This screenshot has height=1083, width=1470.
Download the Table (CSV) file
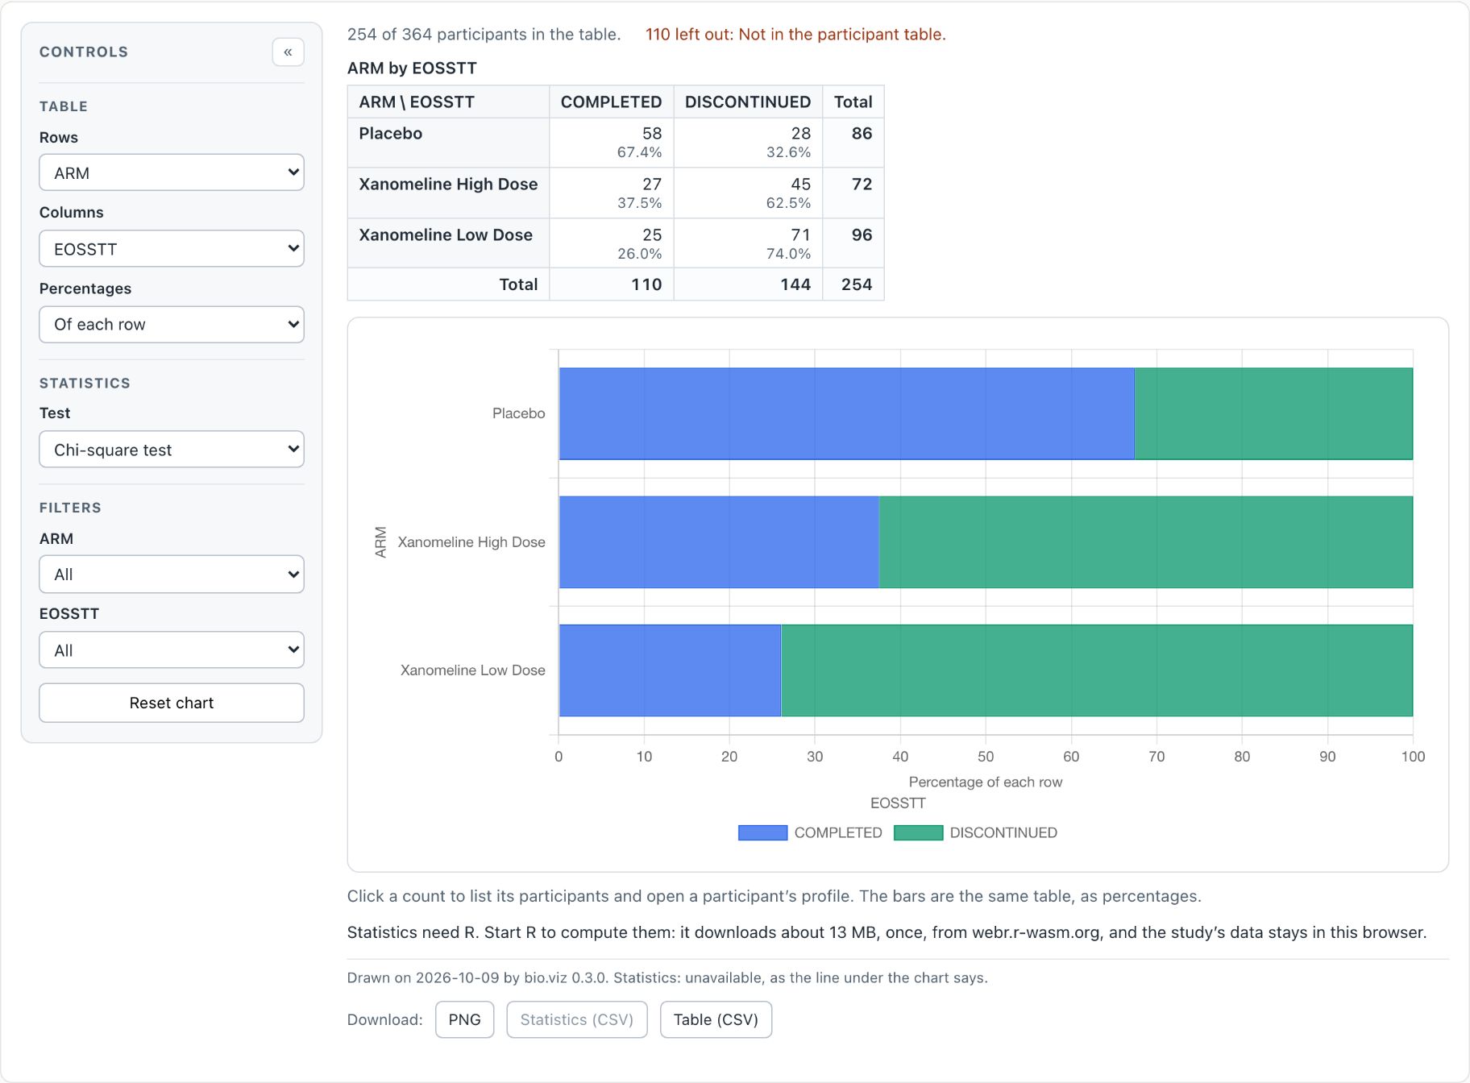tap(716, 1019)
